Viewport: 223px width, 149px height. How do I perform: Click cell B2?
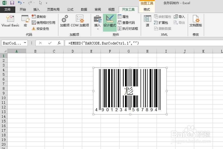36,61
